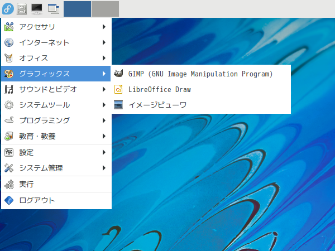Click the インターネット globe icon
335x251 pixels.
9,42
